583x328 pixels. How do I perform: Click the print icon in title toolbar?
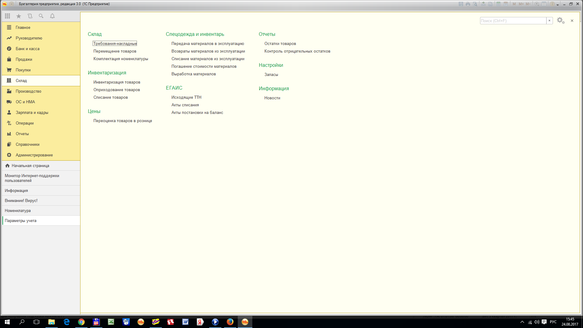468,4
